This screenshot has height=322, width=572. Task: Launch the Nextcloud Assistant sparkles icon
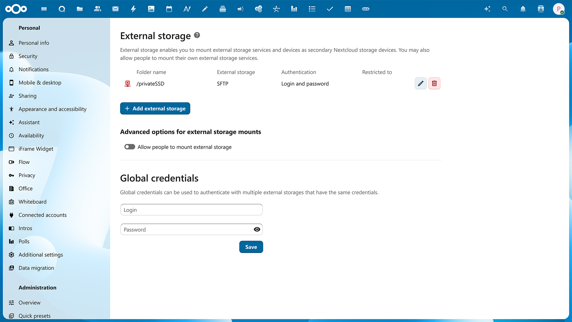487,9
